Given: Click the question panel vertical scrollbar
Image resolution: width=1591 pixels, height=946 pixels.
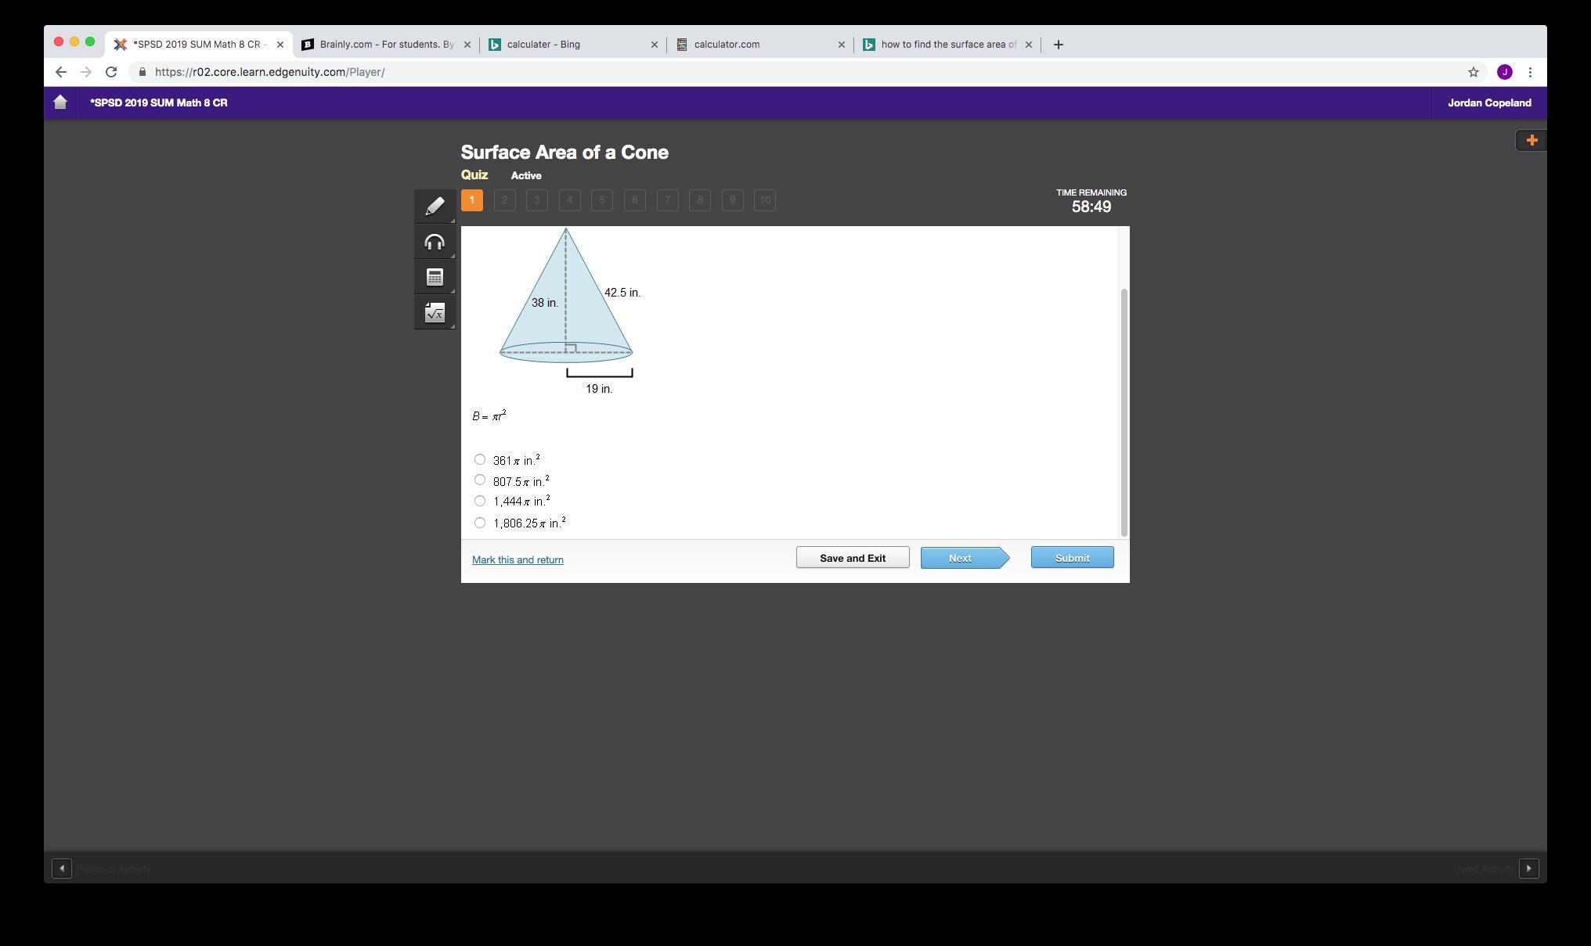Looking at the screenshot, I should coord(1124,412).
